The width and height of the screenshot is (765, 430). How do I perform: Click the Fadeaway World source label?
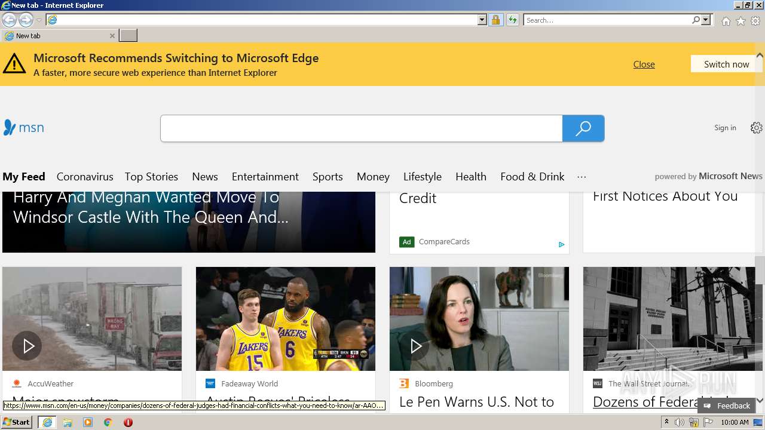click(x=250, y=384)
